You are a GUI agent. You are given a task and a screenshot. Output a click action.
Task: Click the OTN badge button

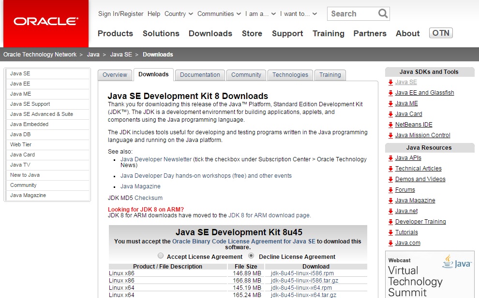(441, 33)
